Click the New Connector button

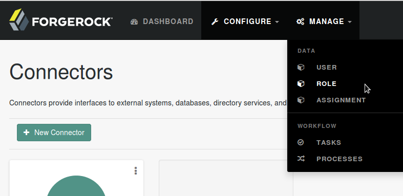click(x=54, y=133)
